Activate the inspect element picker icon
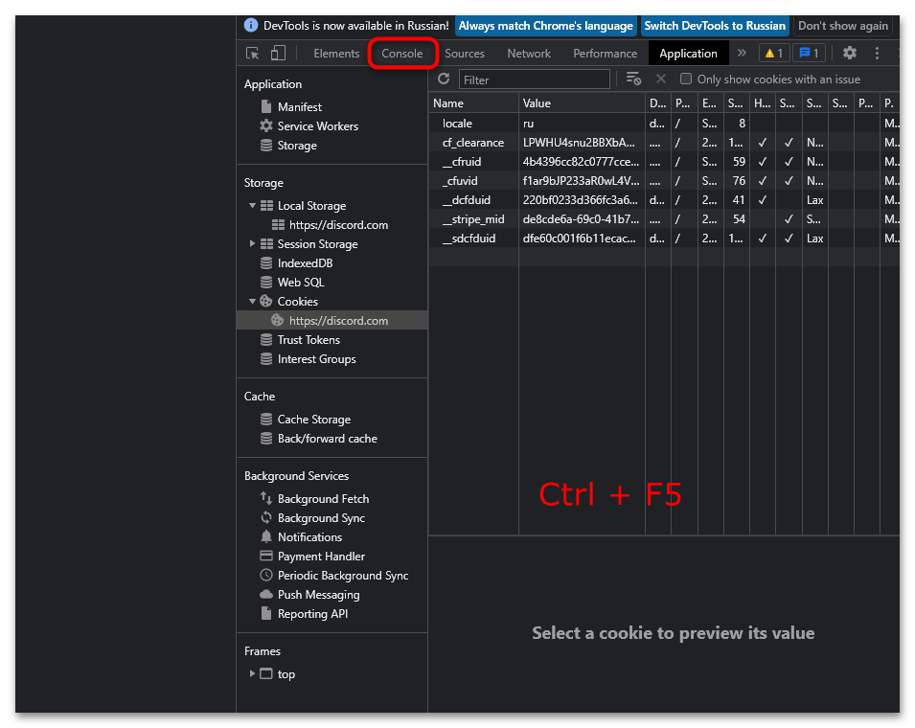The height and width of the screenshot is (728, 915). coord(253,53)
